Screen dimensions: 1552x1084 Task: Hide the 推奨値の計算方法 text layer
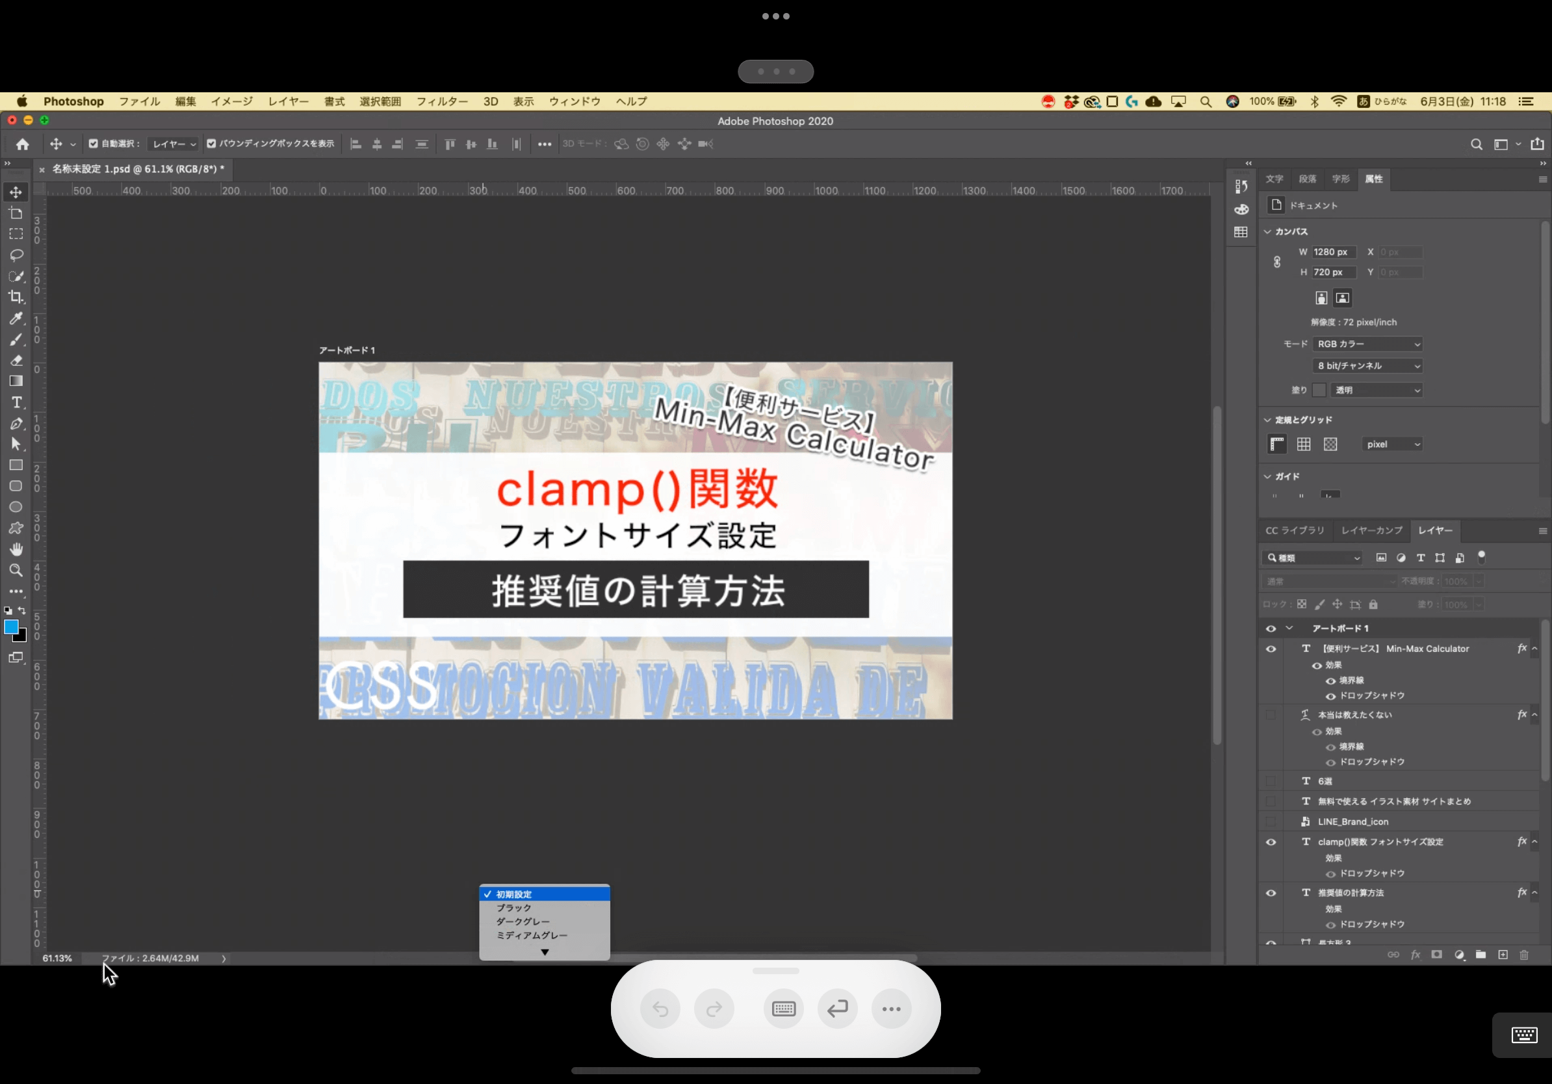pyautogui.click(x=1271, y=893)
